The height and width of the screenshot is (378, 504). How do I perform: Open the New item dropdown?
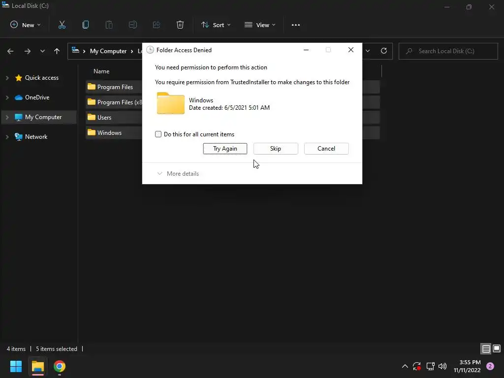26,25
